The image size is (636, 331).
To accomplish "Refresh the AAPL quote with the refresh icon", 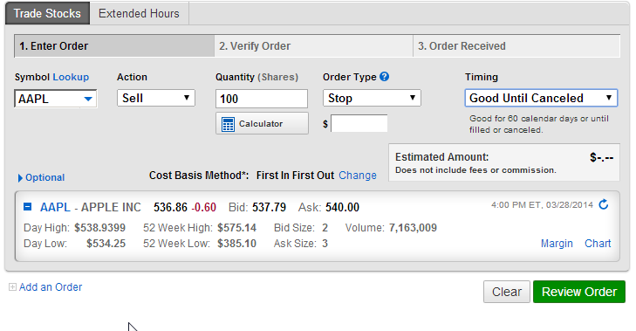I will (x=604, y=204).
